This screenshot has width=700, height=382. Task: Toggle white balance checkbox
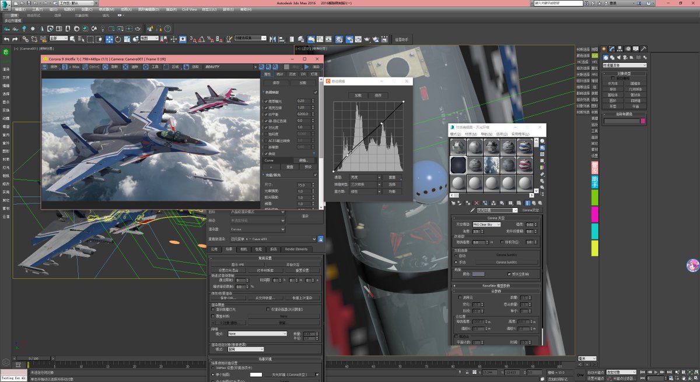[266, 114]
